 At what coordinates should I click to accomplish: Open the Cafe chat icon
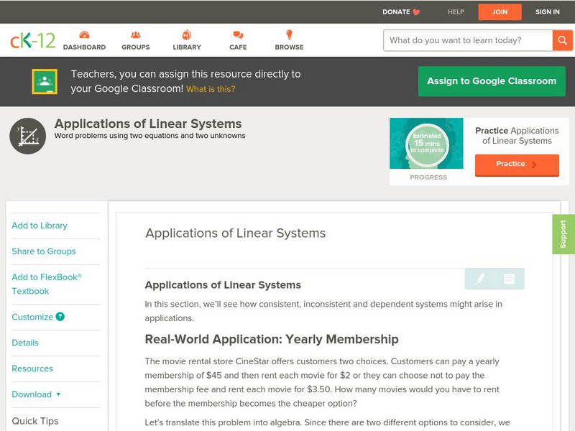pyautogui.click(x=238, y=35)
